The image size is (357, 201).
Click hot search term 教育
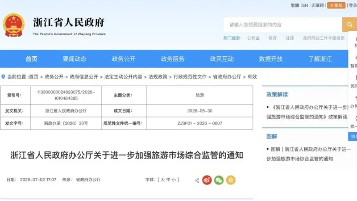tap(273, 38)
